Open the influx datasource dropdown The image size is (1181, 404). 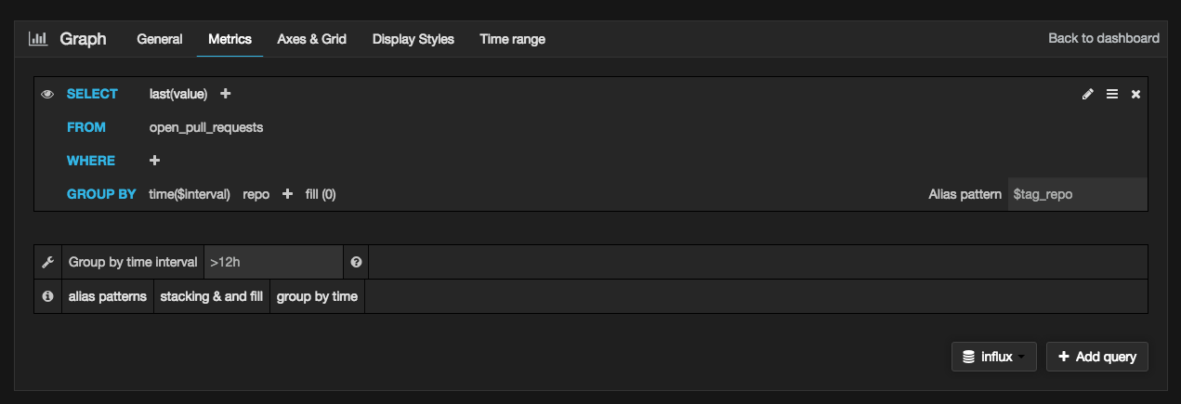(994, 357)
